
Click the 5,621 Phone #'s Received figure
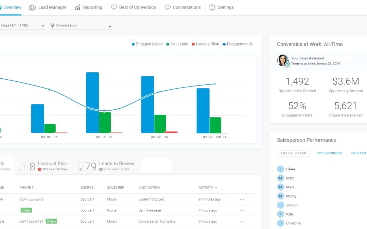346,106
